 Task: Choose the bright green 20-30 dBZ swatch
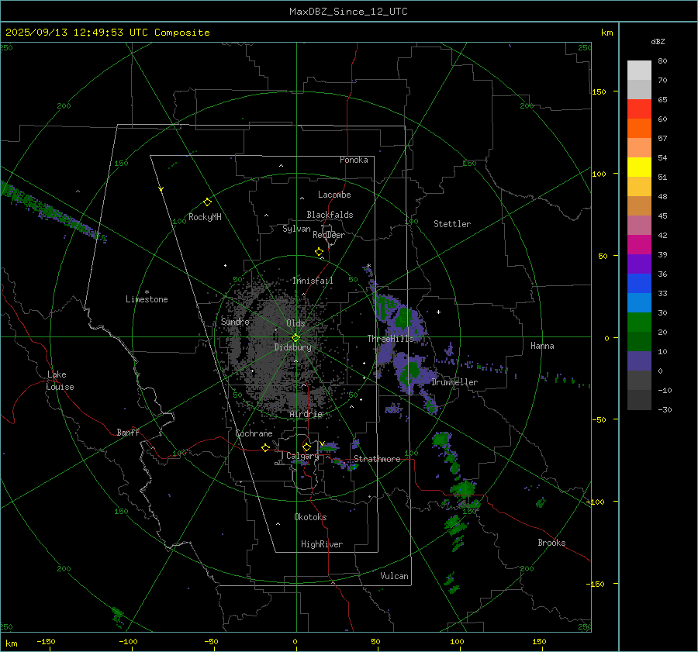639,323
